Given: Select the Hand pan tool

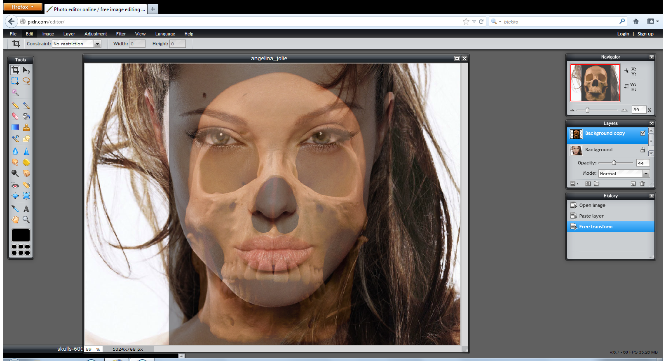Looking at the screenshot, I should tap(15, 220).
